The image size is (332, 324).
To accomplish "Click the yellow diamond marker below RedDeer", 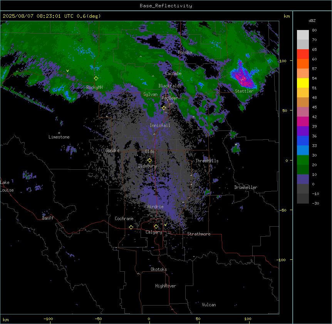I will (164, 108).
